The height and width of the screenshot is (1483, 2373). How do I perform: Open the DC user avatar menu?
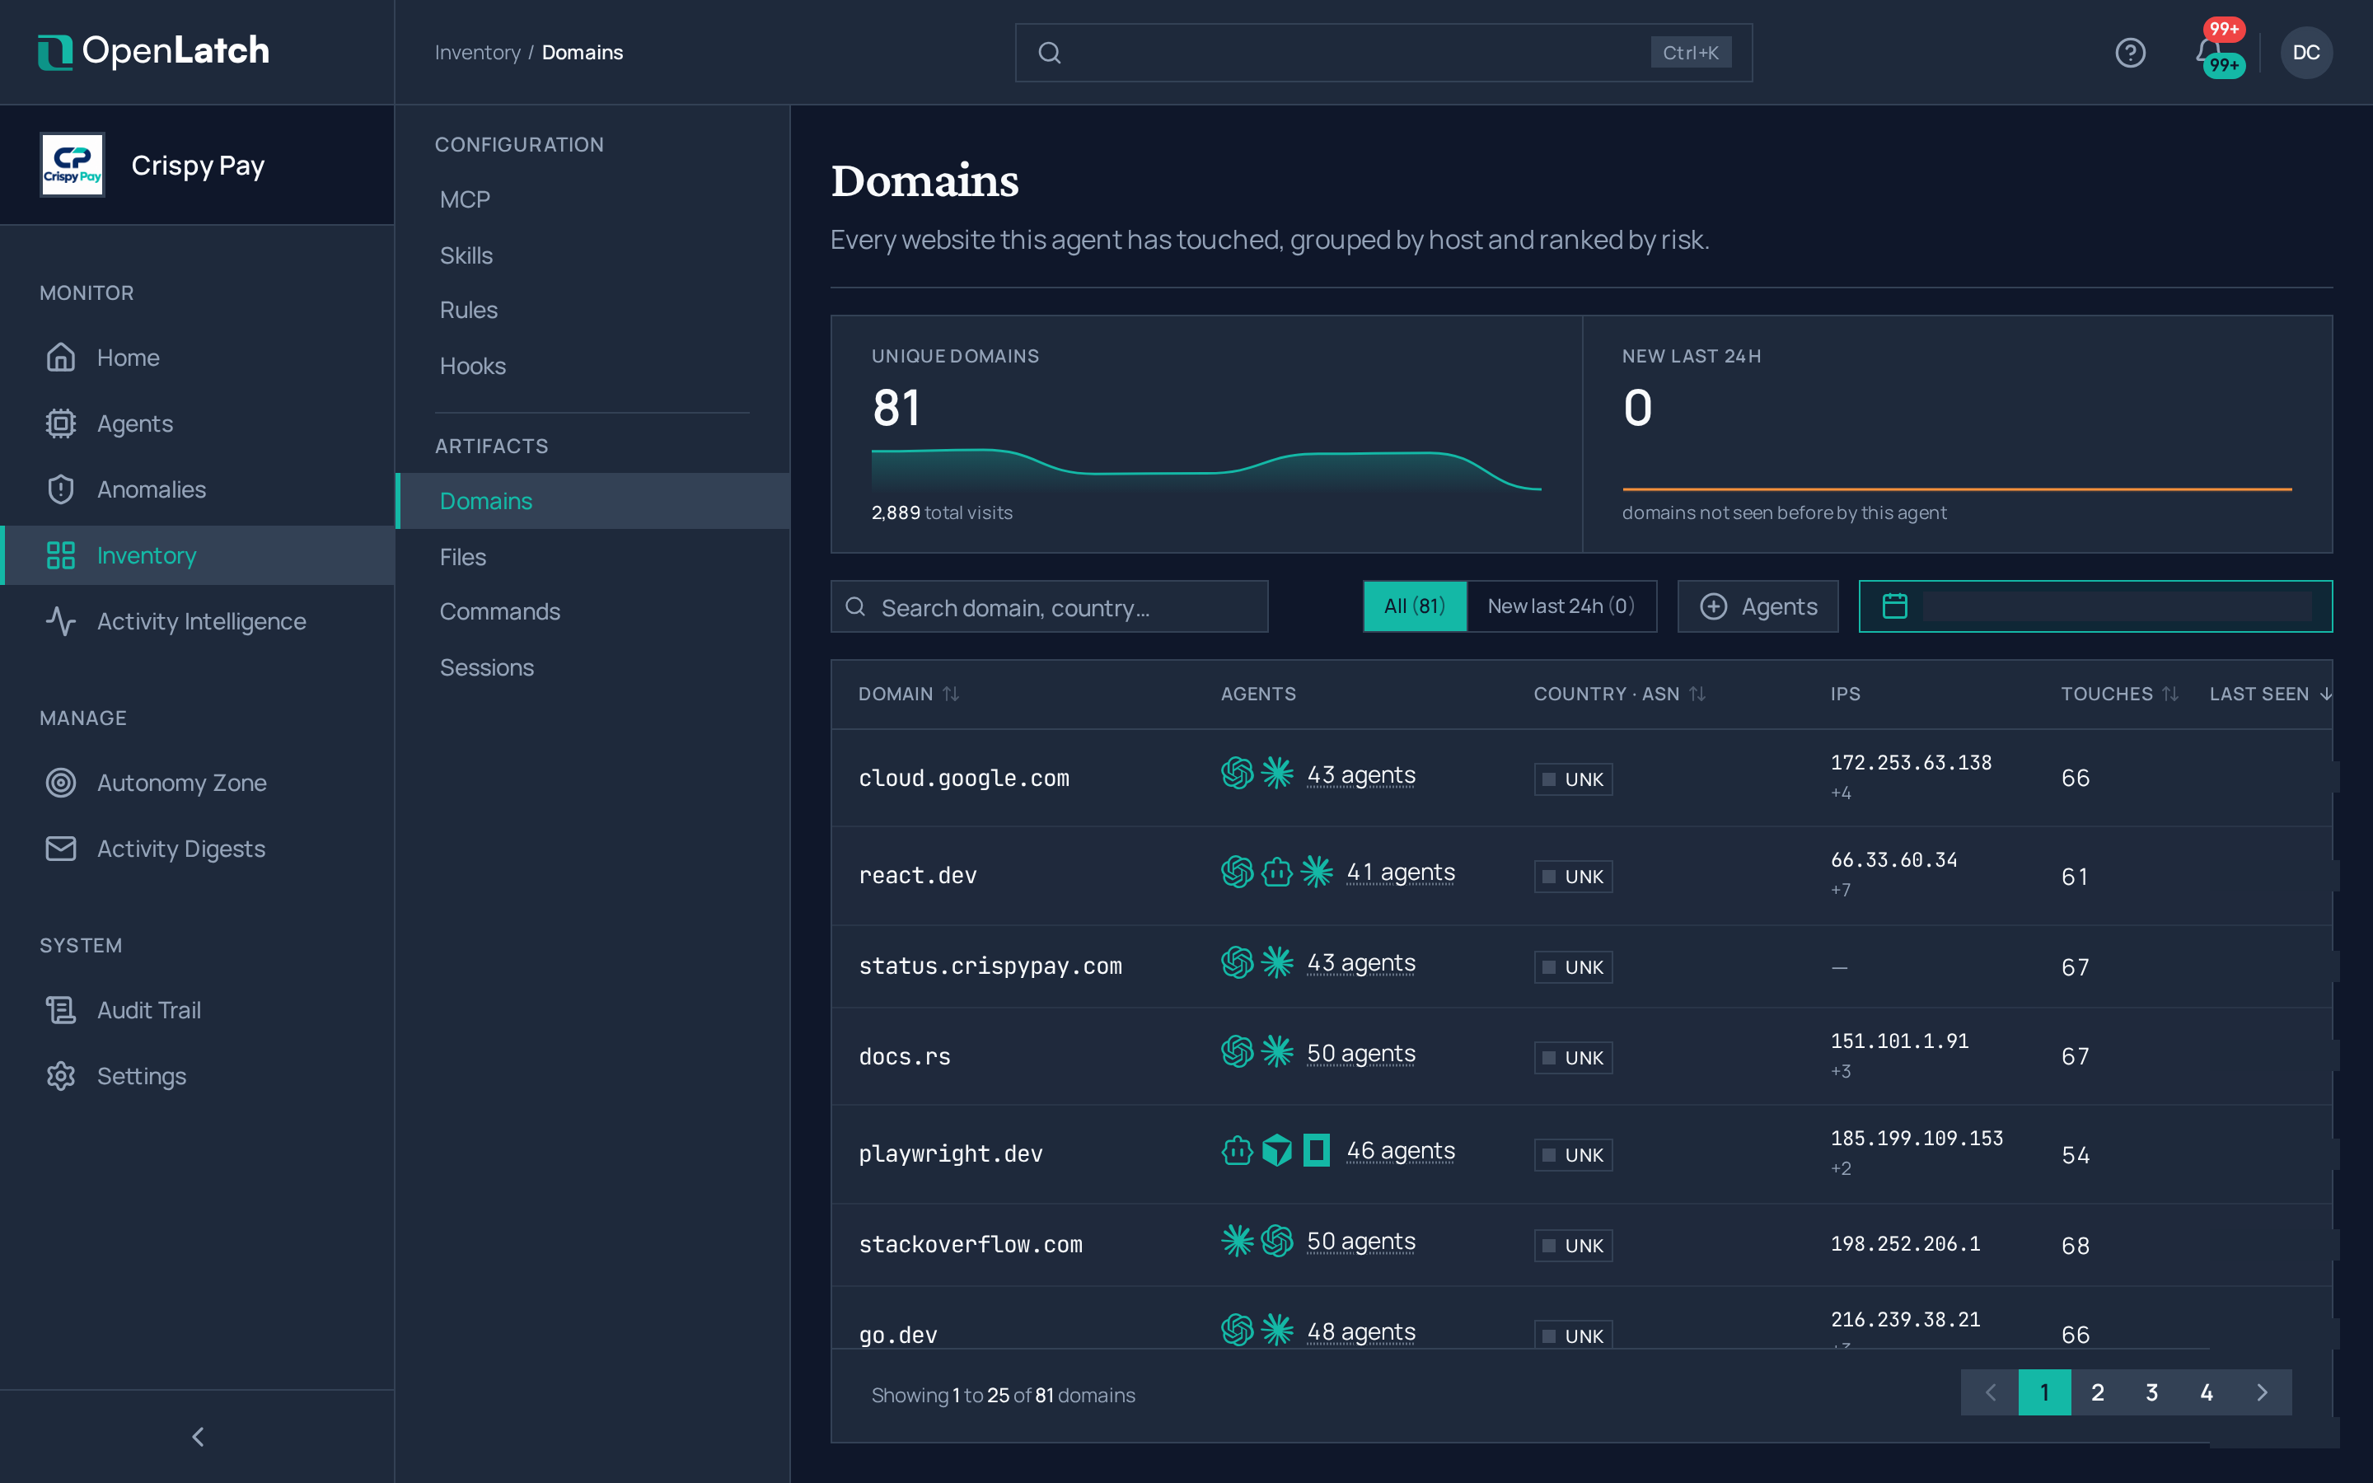coord(2305,53)
